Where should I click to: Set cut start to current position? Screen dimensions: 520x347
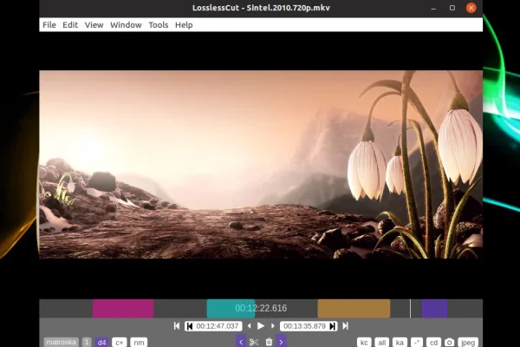pos(189,326)
